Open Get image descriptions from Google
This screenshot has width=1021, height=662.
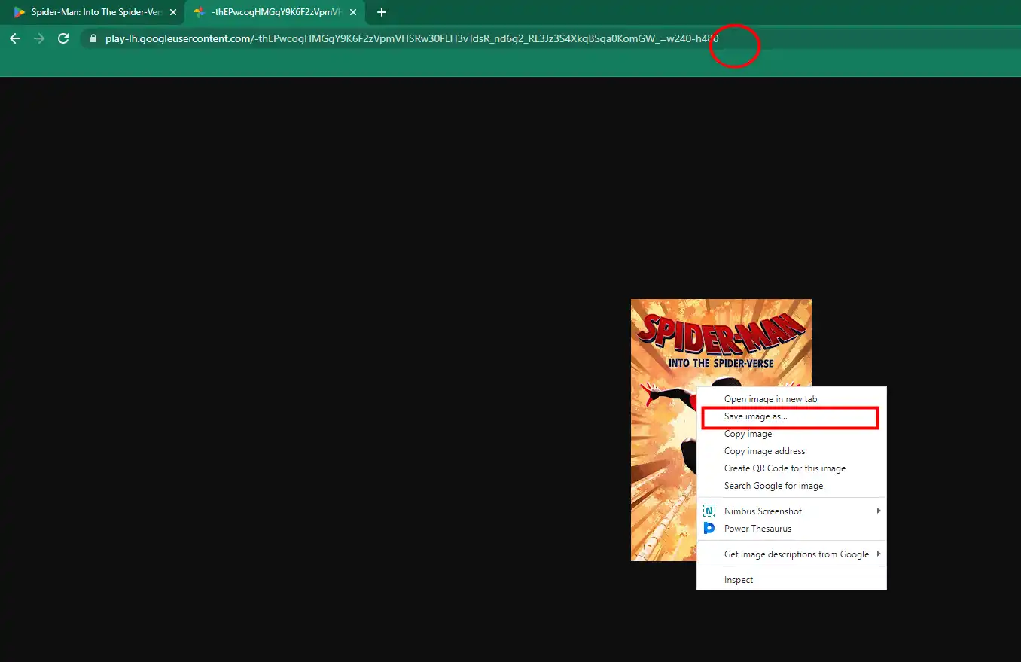791,554
